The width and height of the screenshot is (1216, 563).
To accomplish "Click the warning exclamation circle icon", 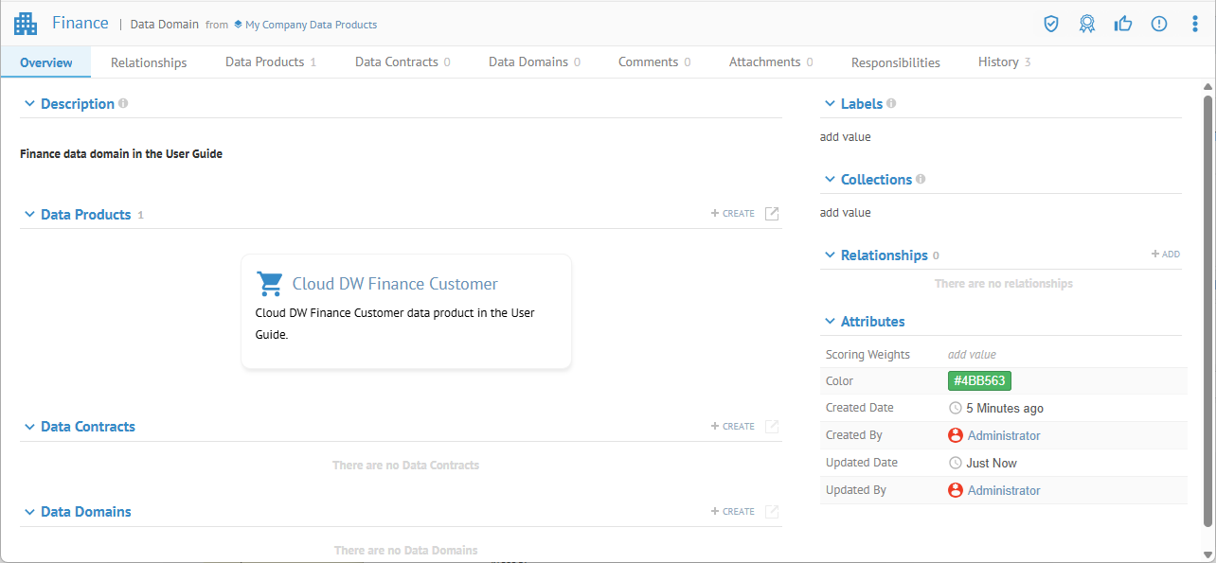I will point(1159,24).
